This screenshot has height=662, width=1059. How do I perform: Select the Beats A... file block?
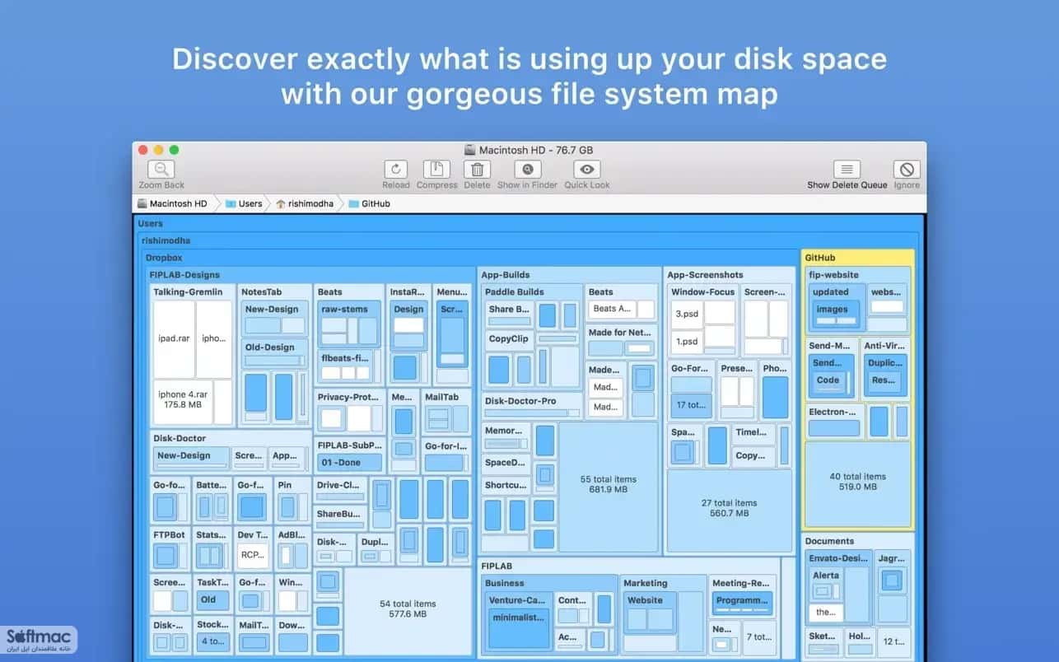click(612, 309)
